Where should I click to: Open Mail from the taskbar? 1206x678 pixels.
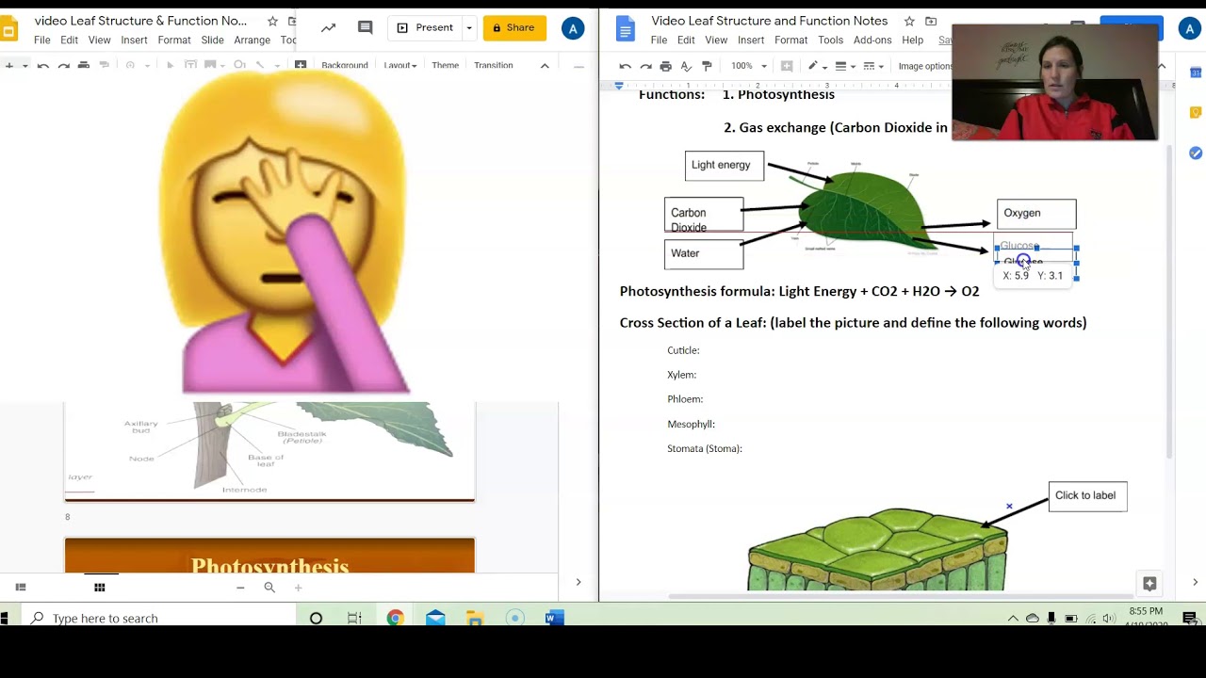pyautogui.click(x=434, y=619)
